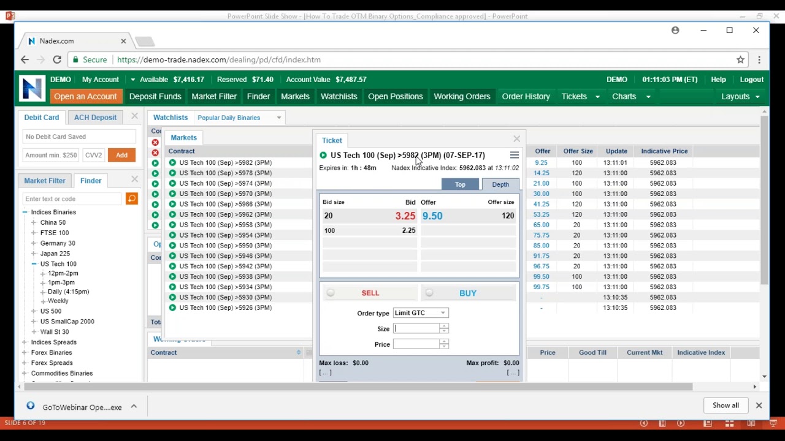Close the Debit Card panel
The image size is (785, 441).
pyautogui.click(x=134, y=116)
